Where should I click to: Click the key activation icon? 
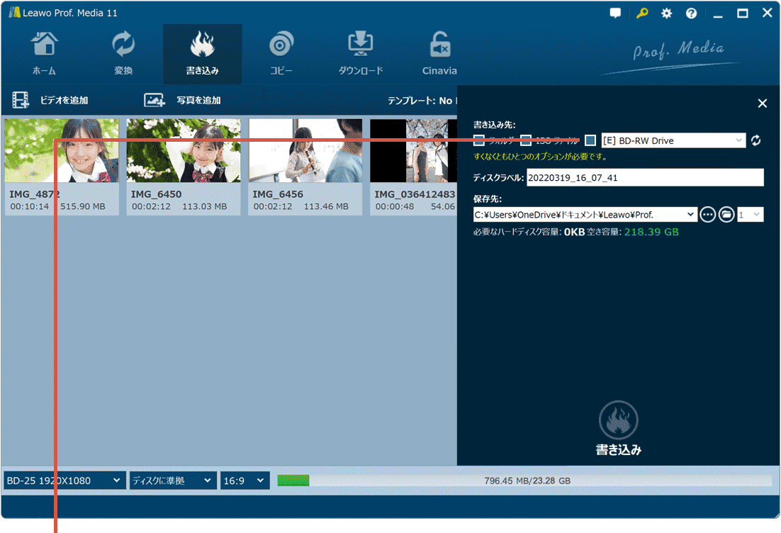click(x=642, y=13)
